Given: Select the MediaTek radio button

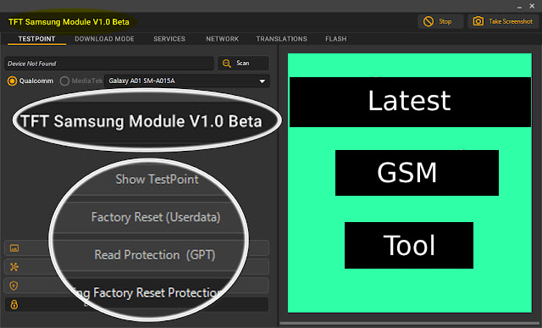Looking at the screenshot, I should 64,81.
